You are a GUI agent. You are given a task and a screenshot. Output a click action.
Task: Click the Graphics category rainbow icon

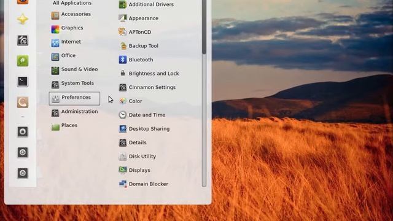(55, 29)
